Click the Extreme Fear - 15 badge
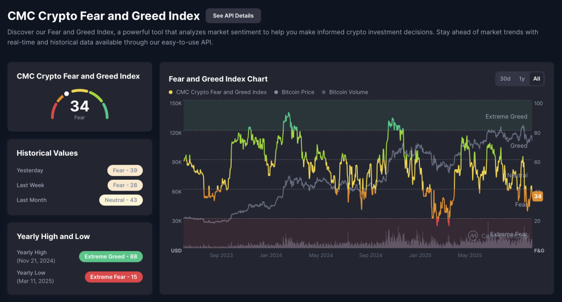This screenshot has height=302, width=562. click(114, 277)
